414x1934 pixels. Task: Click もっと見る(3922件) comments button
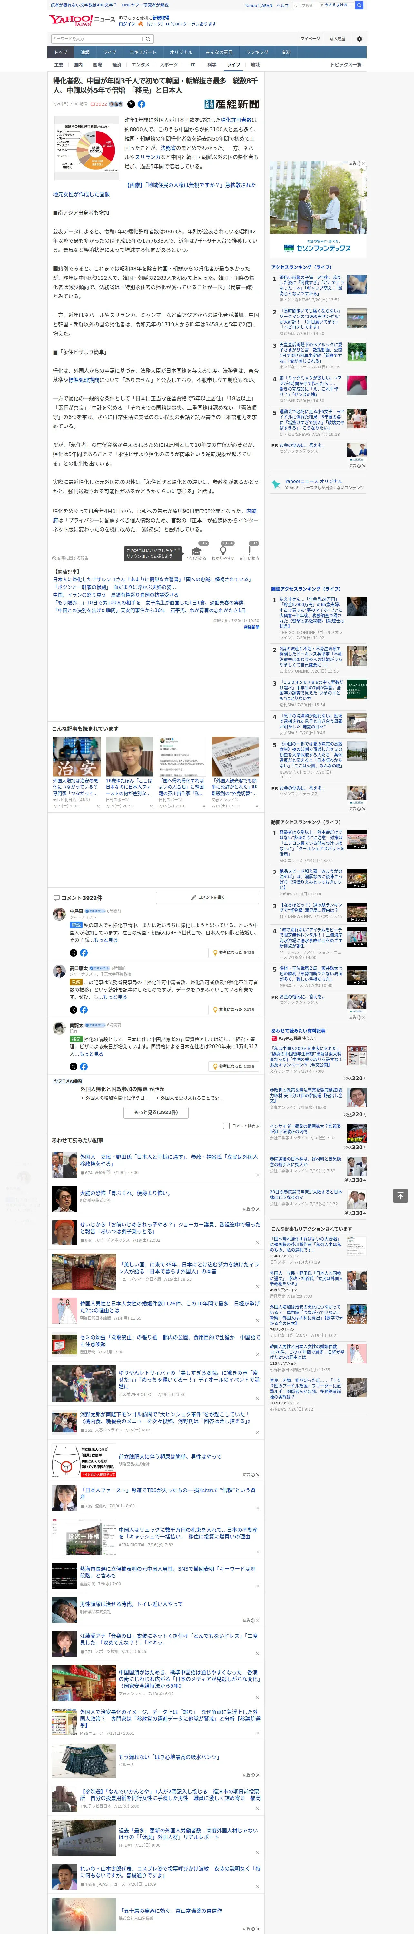(156, 1112)
